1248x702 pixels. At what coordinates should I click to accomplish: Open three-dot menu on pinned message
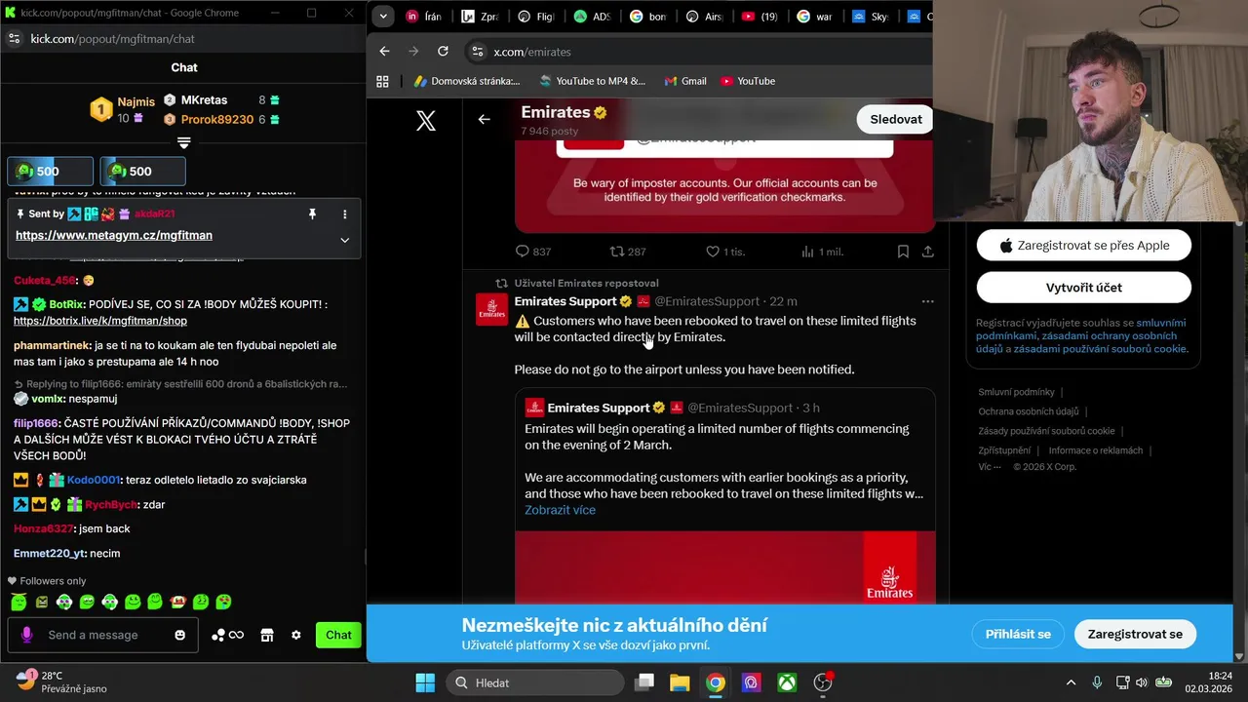(344, 214)
